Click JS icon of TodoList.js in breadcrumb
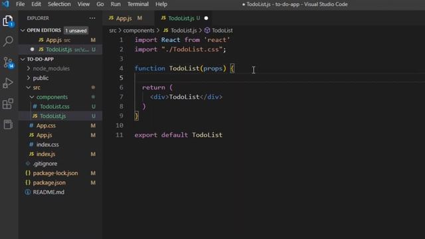 166,31
